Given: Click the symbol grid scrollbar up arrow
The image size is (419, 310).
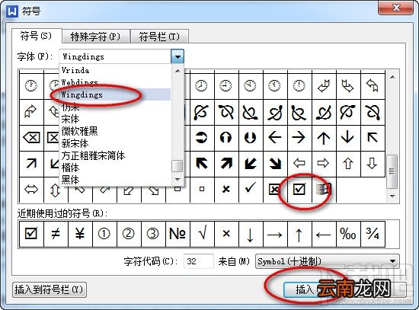Looking at the screenshot, I should 392,77.
